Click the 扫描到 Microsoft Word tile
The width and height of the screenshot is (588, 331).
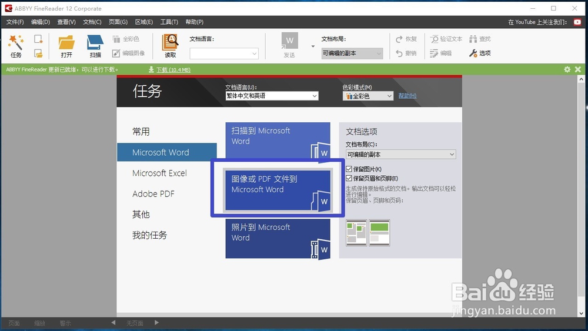pos(278,141)
